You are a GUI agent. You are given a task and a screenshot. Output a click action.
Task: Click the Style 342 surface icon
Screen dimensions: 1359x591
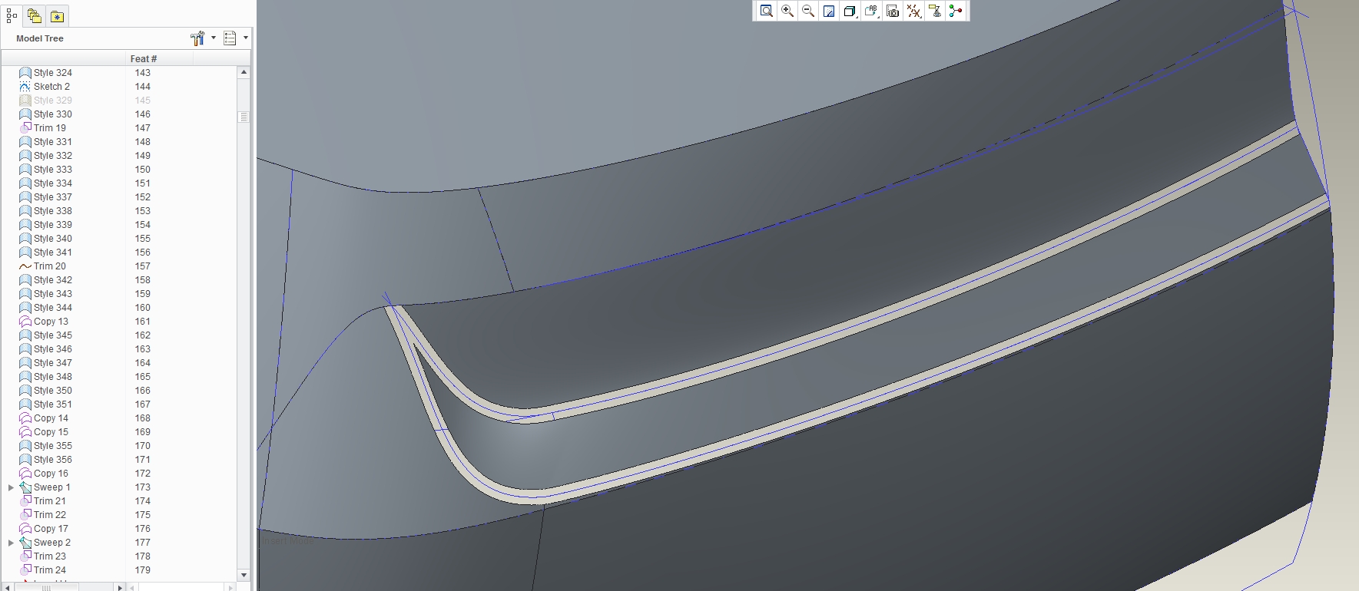[25, 280]
